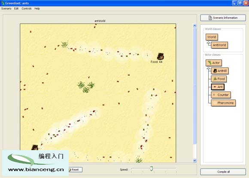This screenshot has height=178, width=249.
Task: Minimize the Greenfoot window
Action: pyautogui.click(x=234, y=3)
